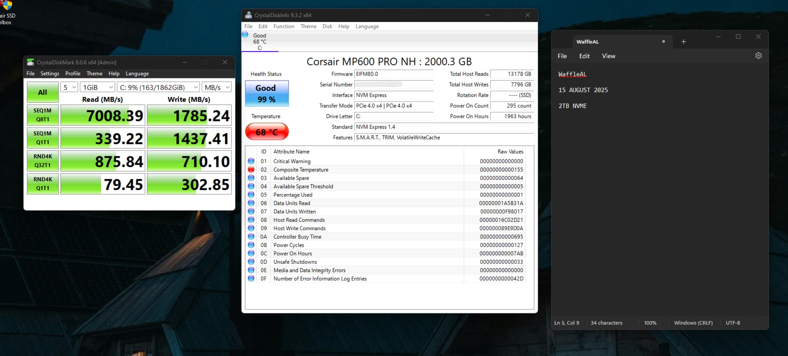The height and width of the screenshot is (356, 788).
Task: Click the Controller Busy Time status orb
Action: [x=251, y=236]
